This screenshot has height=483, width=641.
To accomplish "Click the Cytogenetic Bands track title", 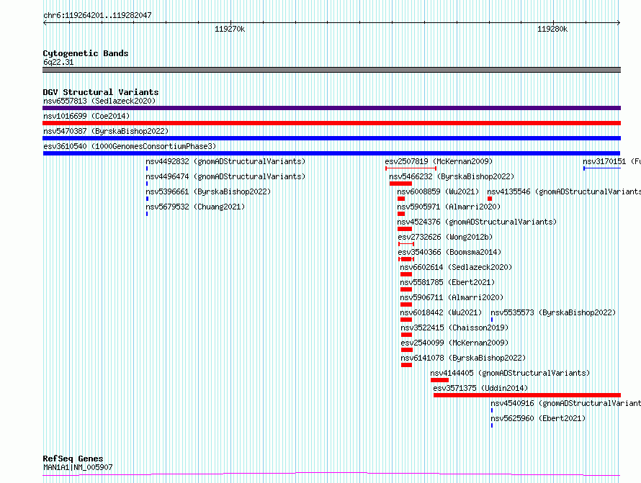I will pyautogui.click(x=86, y=53).
